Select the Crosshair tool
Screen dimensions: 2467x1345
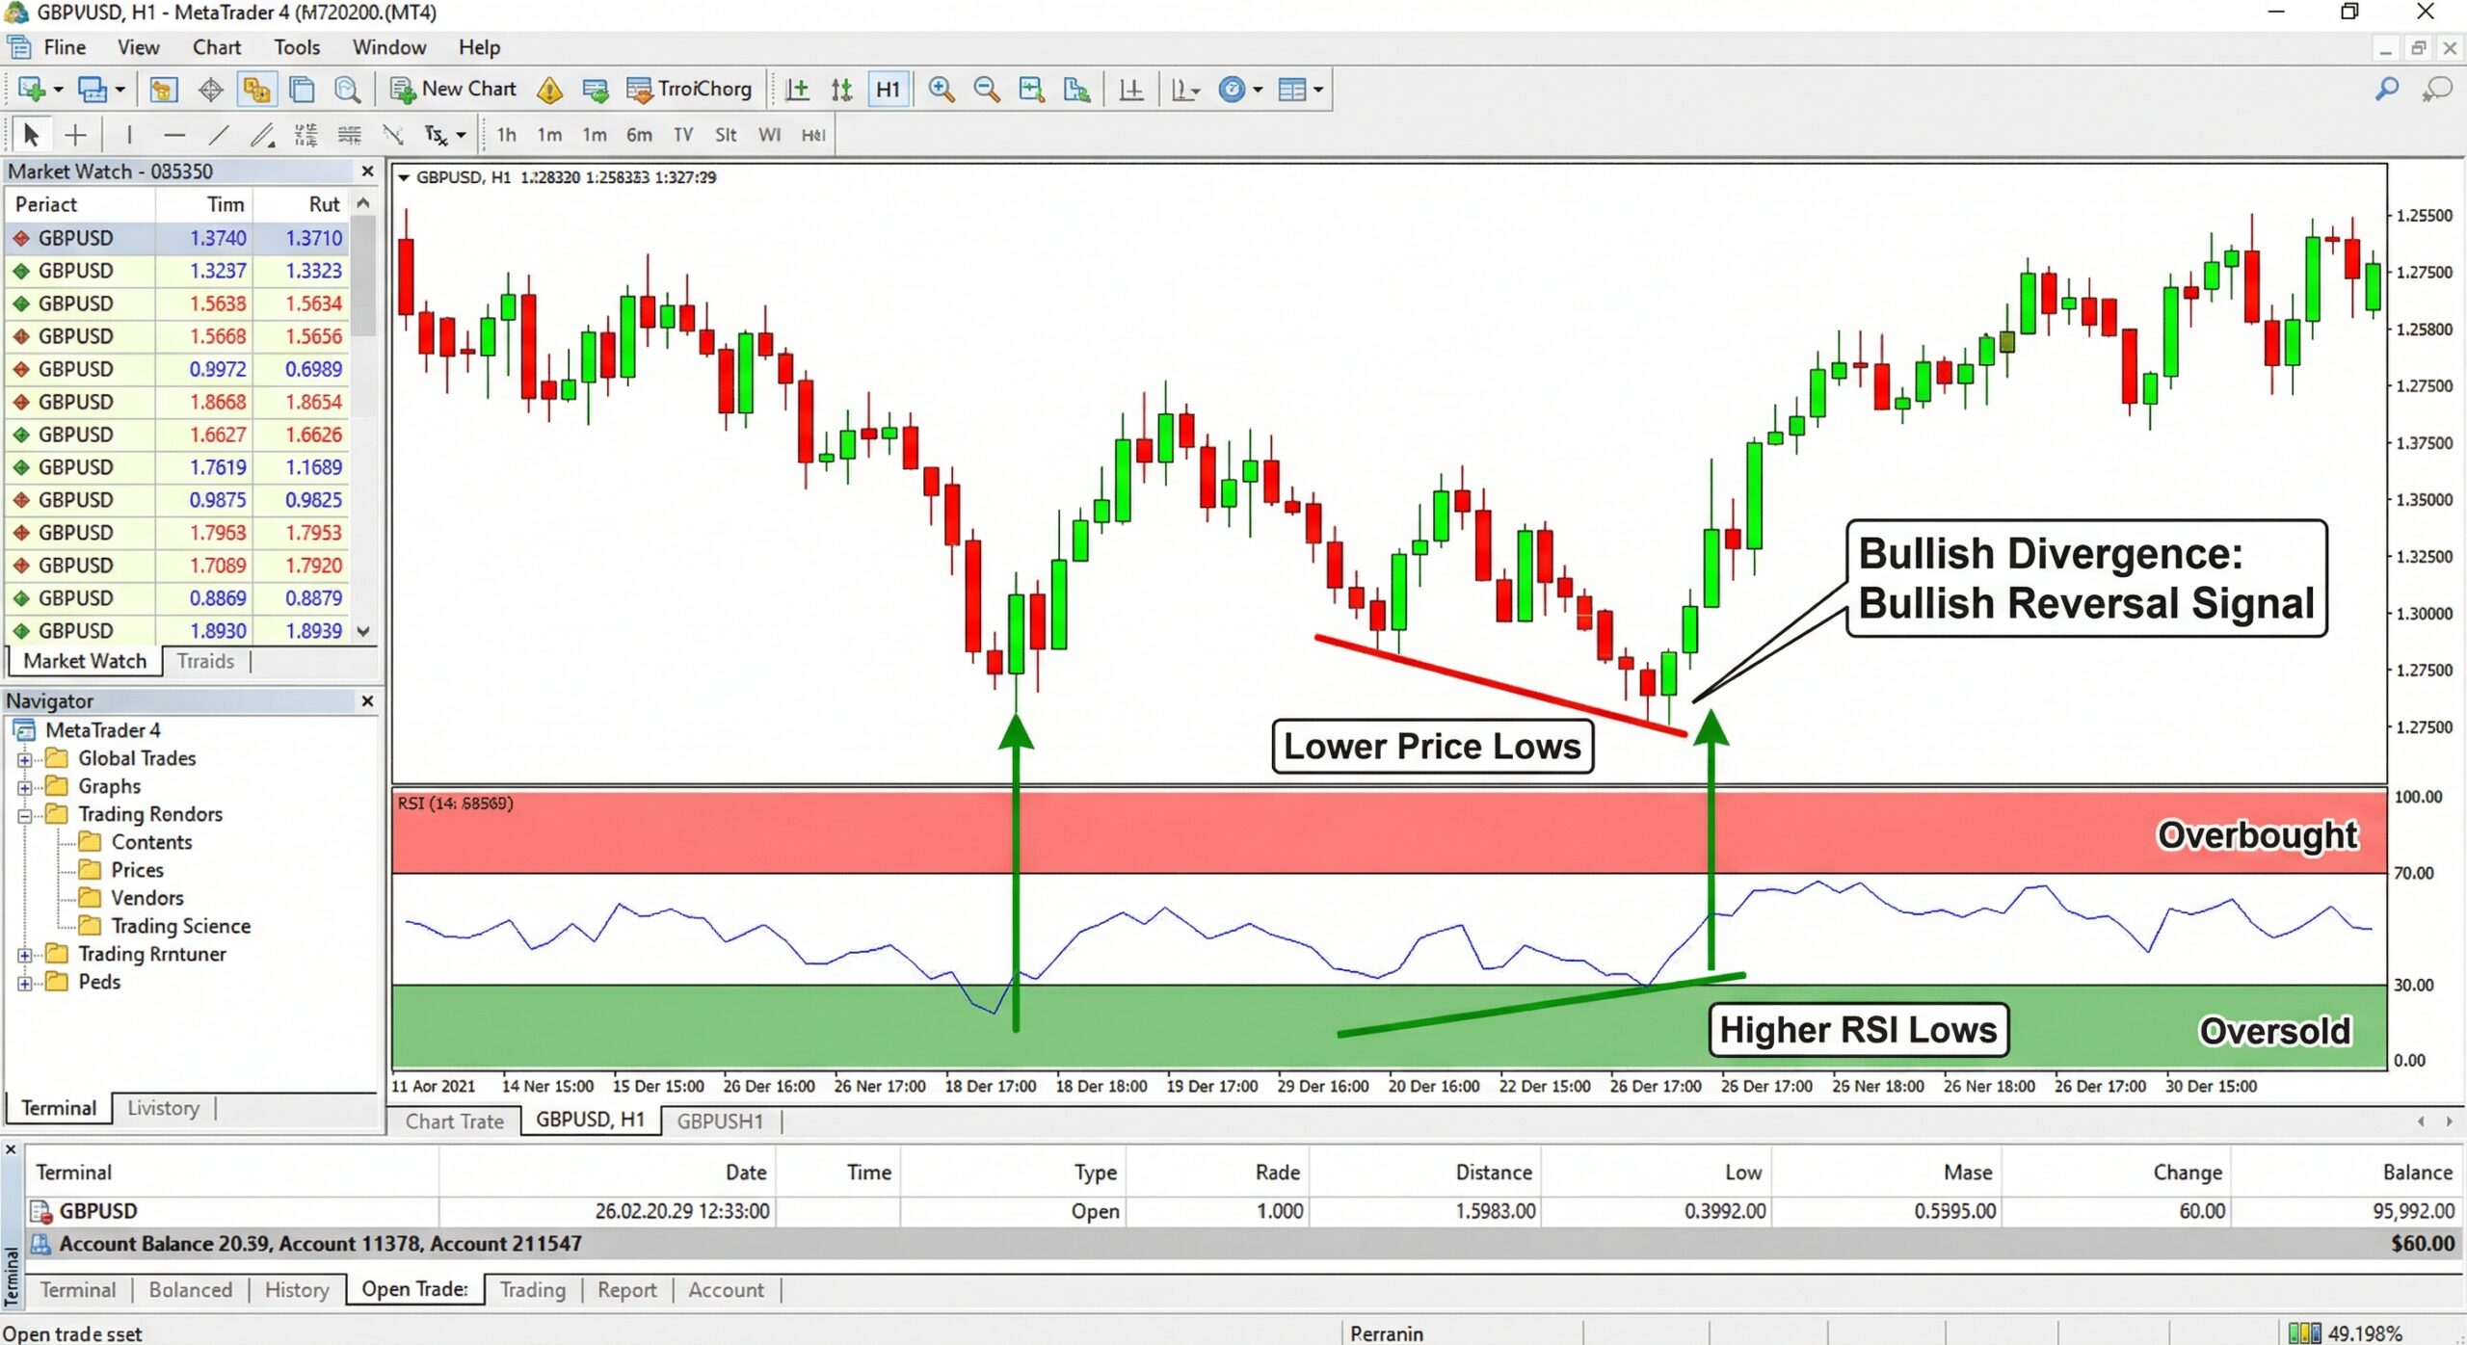(75, 134)
